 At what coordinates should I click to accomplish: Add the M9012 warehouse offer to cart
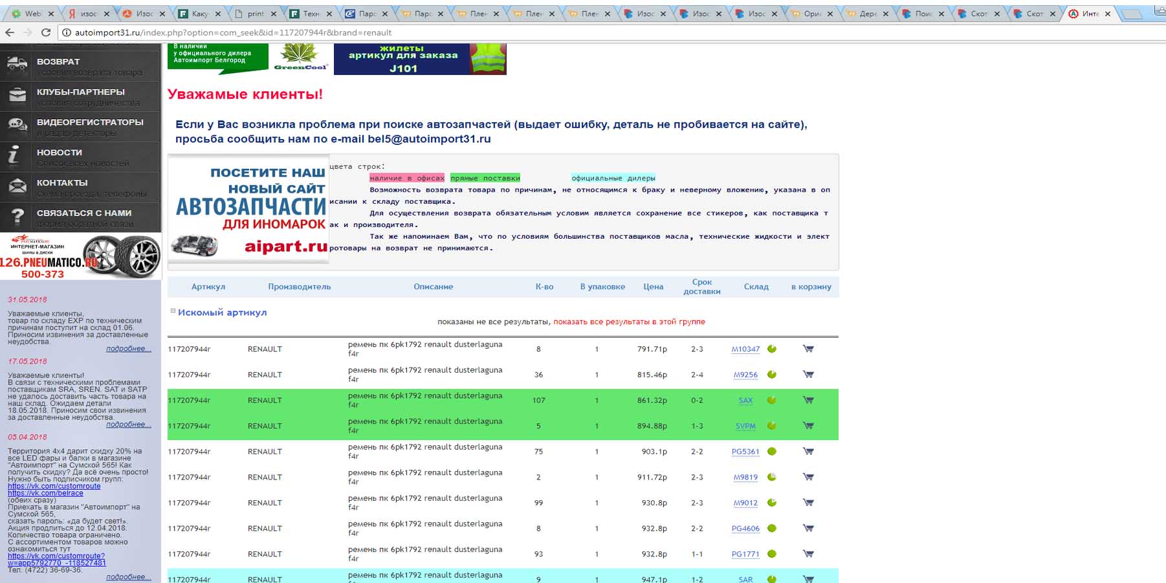pos(808,503)
